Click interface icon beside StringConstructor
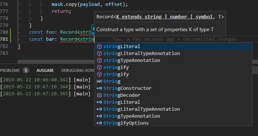Image resolution: width=258 pixels, height=136 pixels. click(x=99, y=88)
